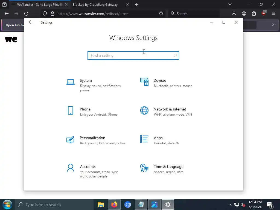Show hidden tray icons chevron

tap(230, 205)
